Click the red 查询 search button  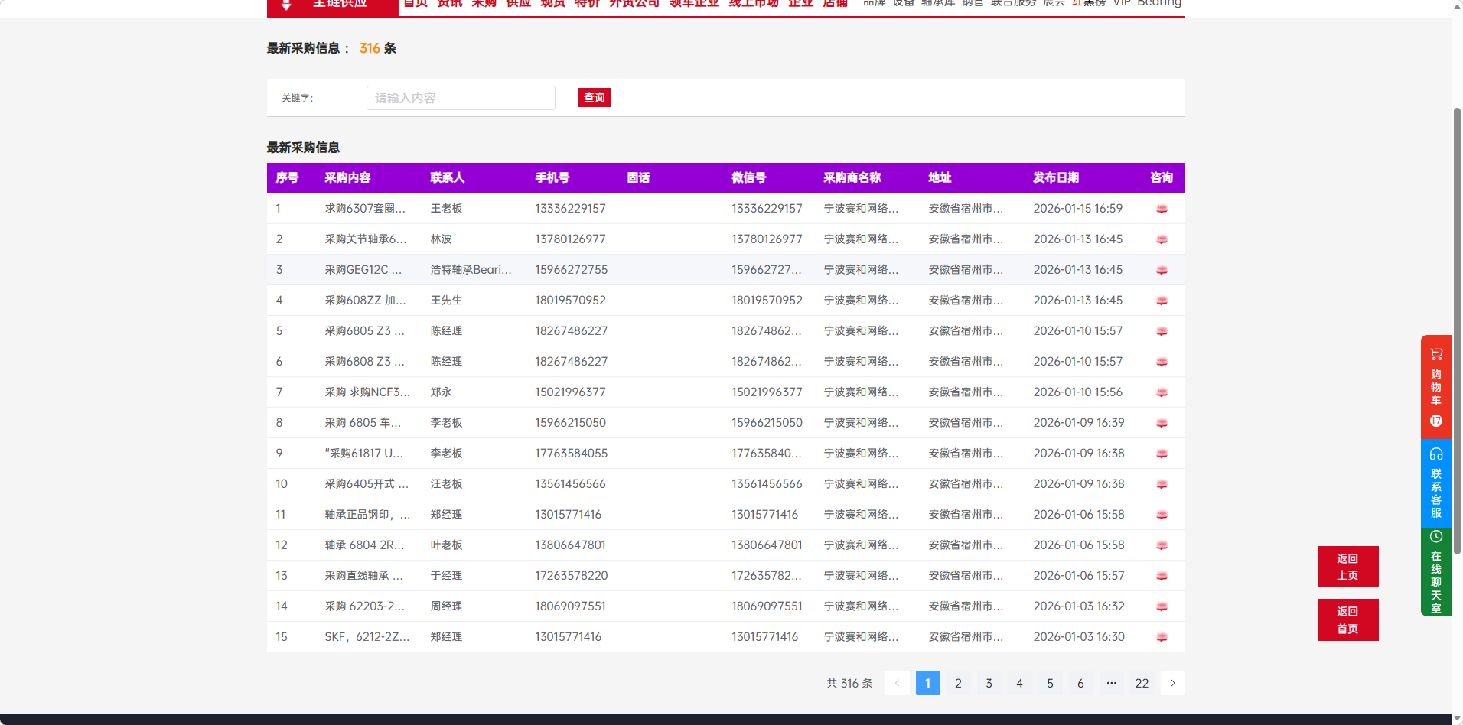coord(594,98)
